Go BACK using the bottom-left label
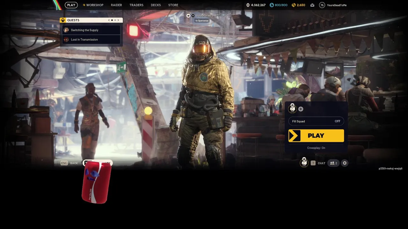Viewport: 408px width, 229px height. point(74,163)
